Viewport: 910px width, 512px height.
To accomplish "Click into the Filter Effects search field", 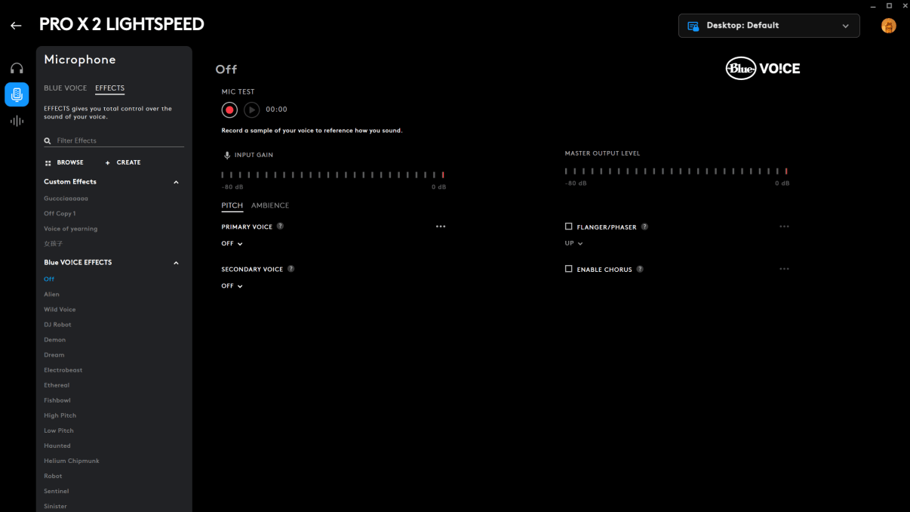I will [x=117, y=140].
